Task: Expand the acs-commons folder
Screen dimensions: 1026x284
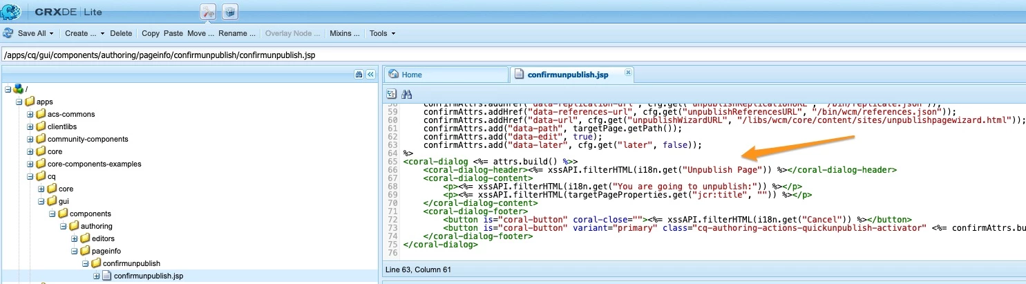Action: coord(30,114)
